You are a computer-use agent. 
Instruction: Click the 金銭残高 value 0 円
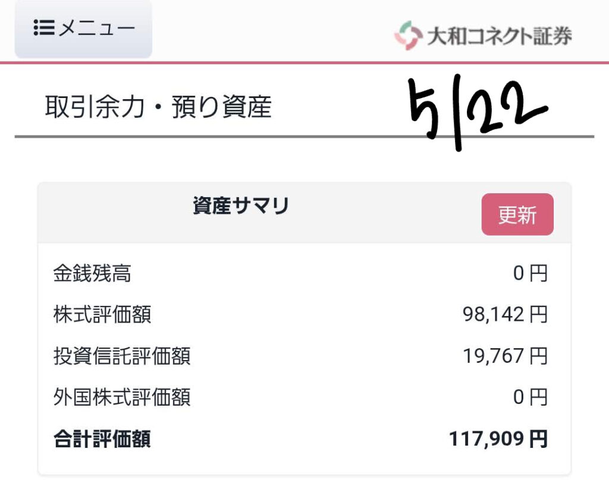(530, 273)
